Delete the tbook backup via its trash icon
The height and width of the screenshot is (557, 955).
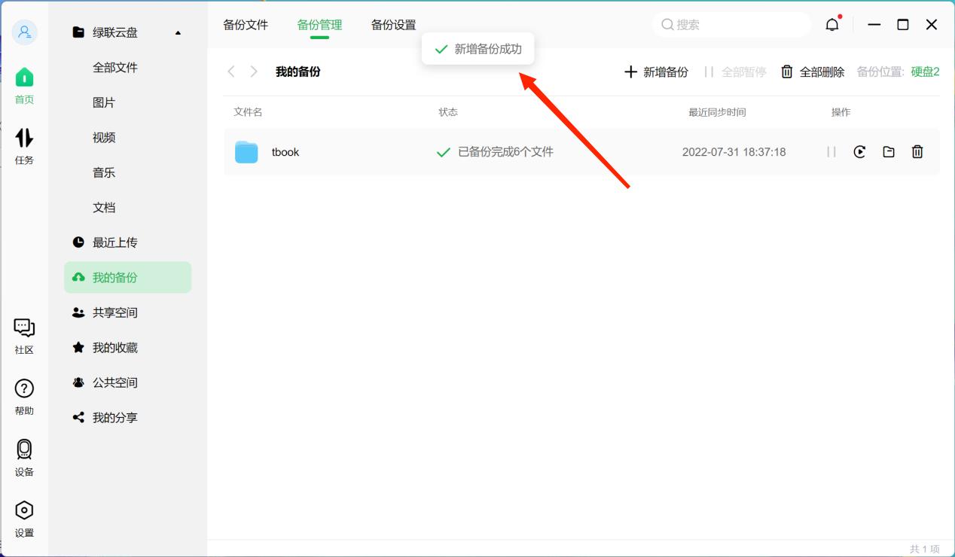click(x=917, y=151)
